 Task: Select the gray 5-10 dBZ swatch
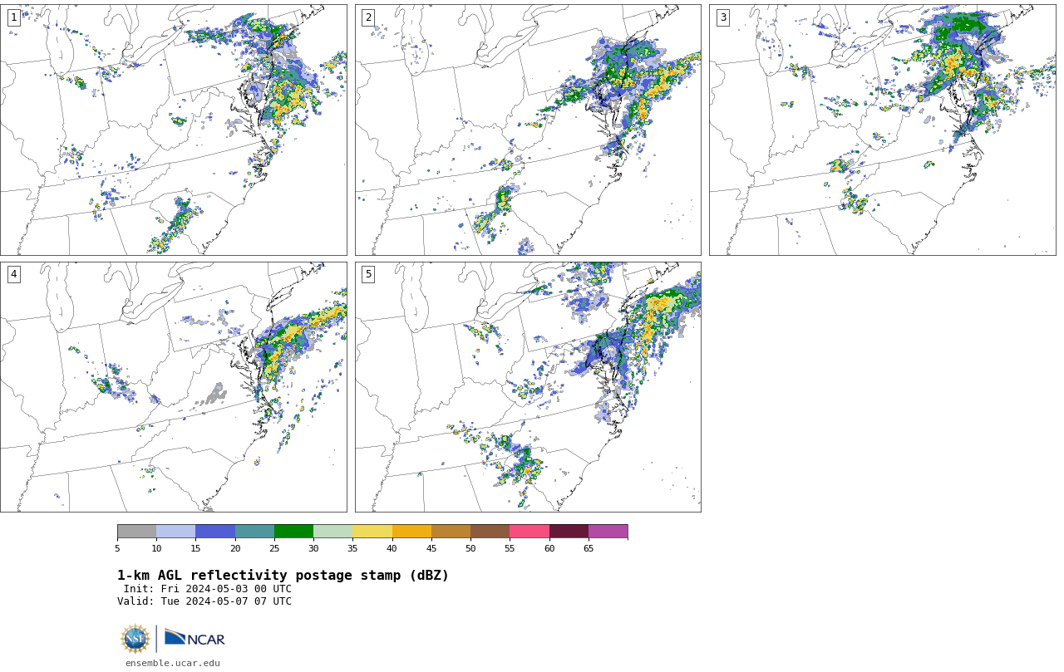pyautogui.click(x=136, y=532)
